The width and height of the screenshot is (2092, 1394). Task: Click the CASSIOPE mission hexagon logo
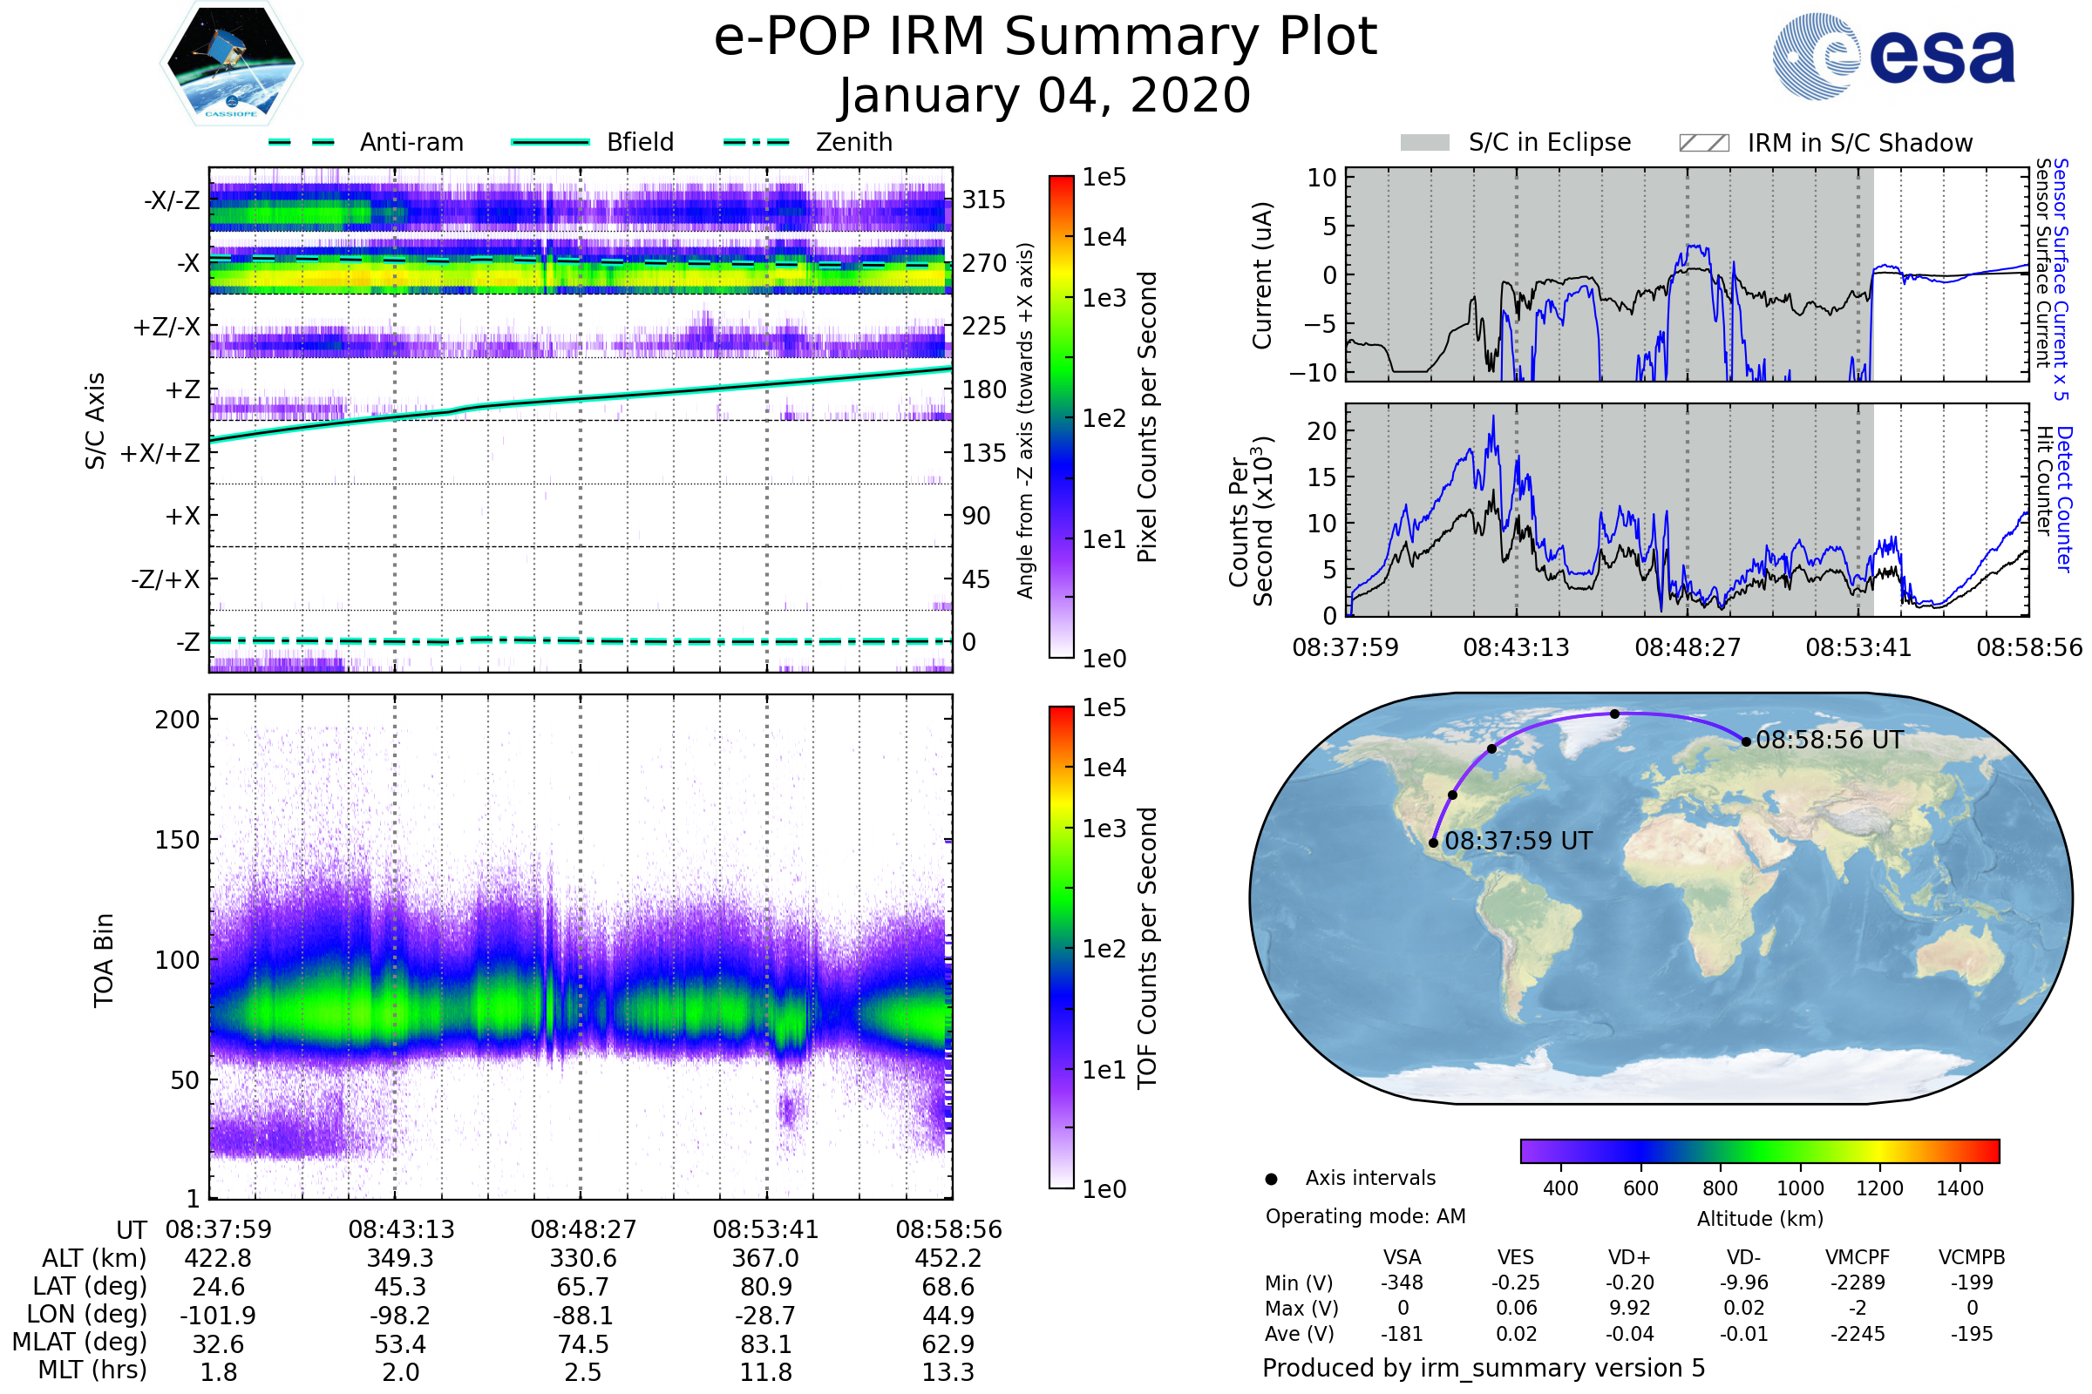tap(231, 64)
